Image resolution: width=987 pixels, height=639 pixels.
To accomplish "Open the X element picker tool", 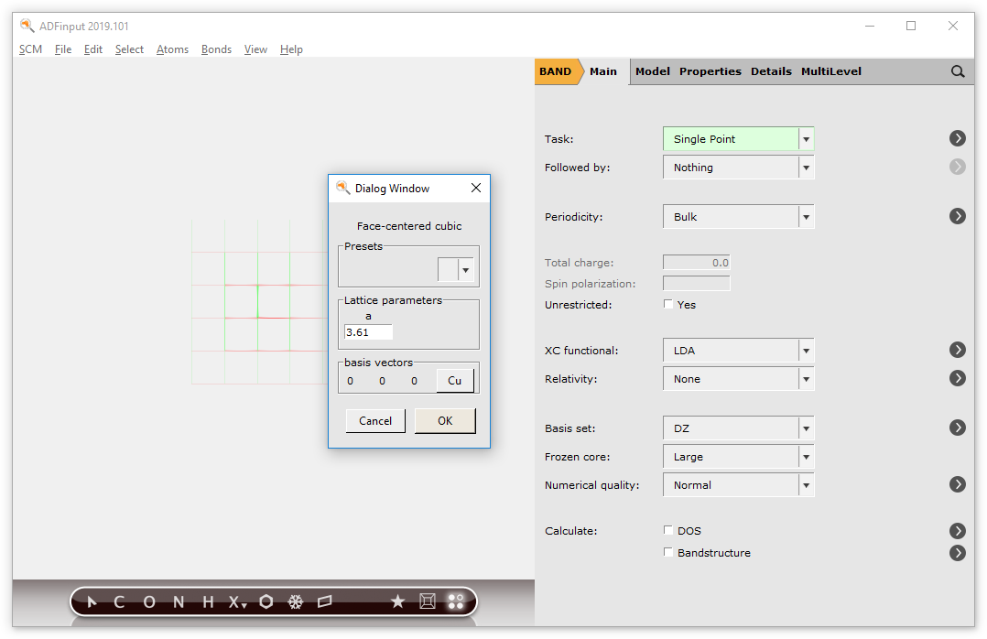I will 233,602.
